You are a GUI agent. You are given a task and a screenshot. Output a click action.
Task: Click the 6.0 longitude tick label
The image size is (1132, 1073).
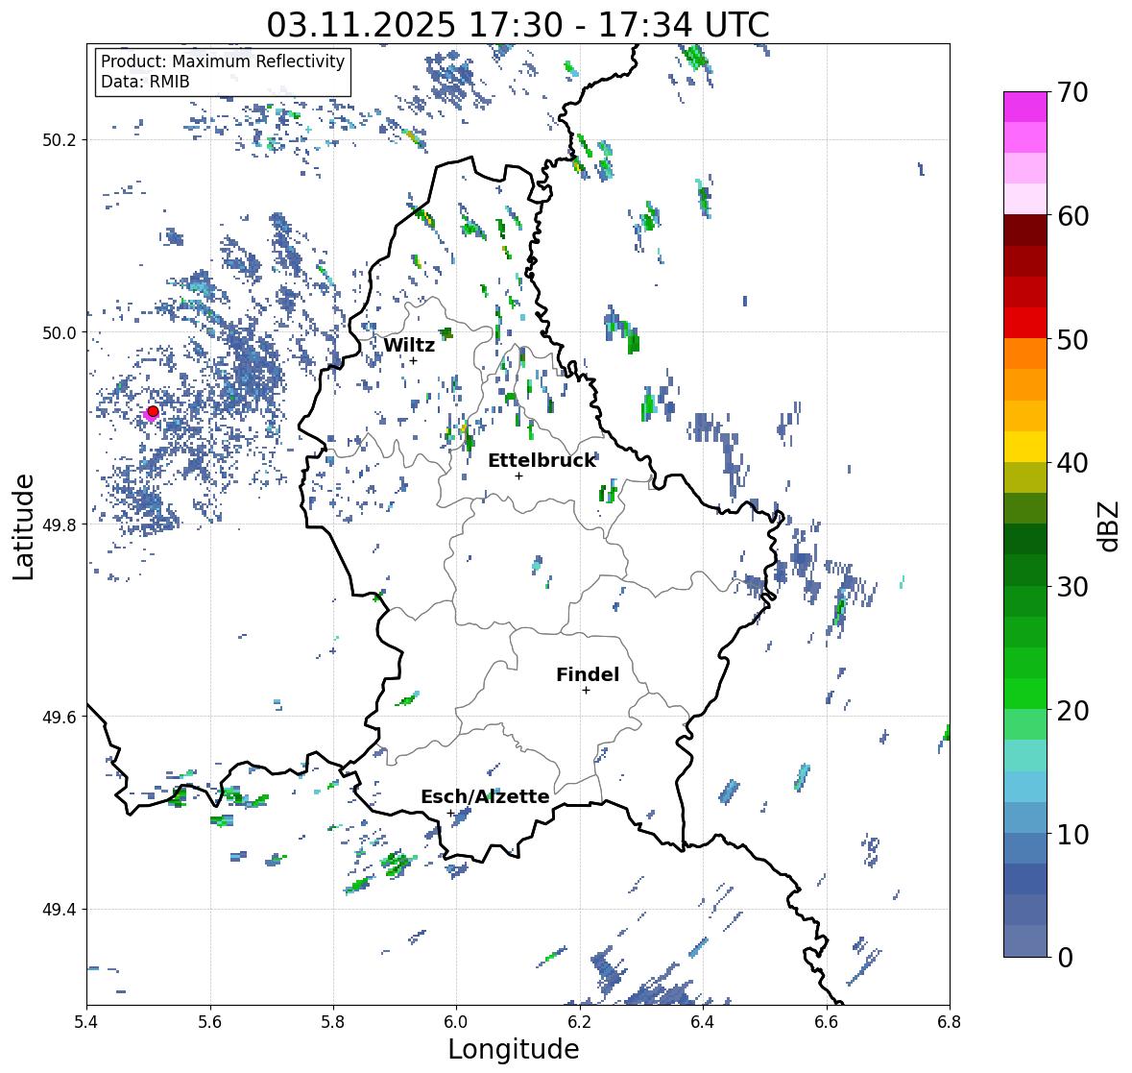click(456, 1022)
